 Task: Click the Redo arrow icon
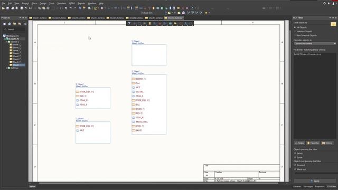tap(75, 8)
